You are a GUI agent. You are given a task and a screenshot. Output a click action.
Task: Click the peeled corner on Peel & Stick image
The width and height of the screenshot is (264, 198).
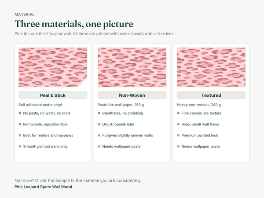[x=84, y=83]
